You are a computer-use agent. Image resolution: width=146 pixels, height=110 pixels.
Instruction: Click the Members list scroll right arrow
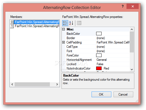57,84
